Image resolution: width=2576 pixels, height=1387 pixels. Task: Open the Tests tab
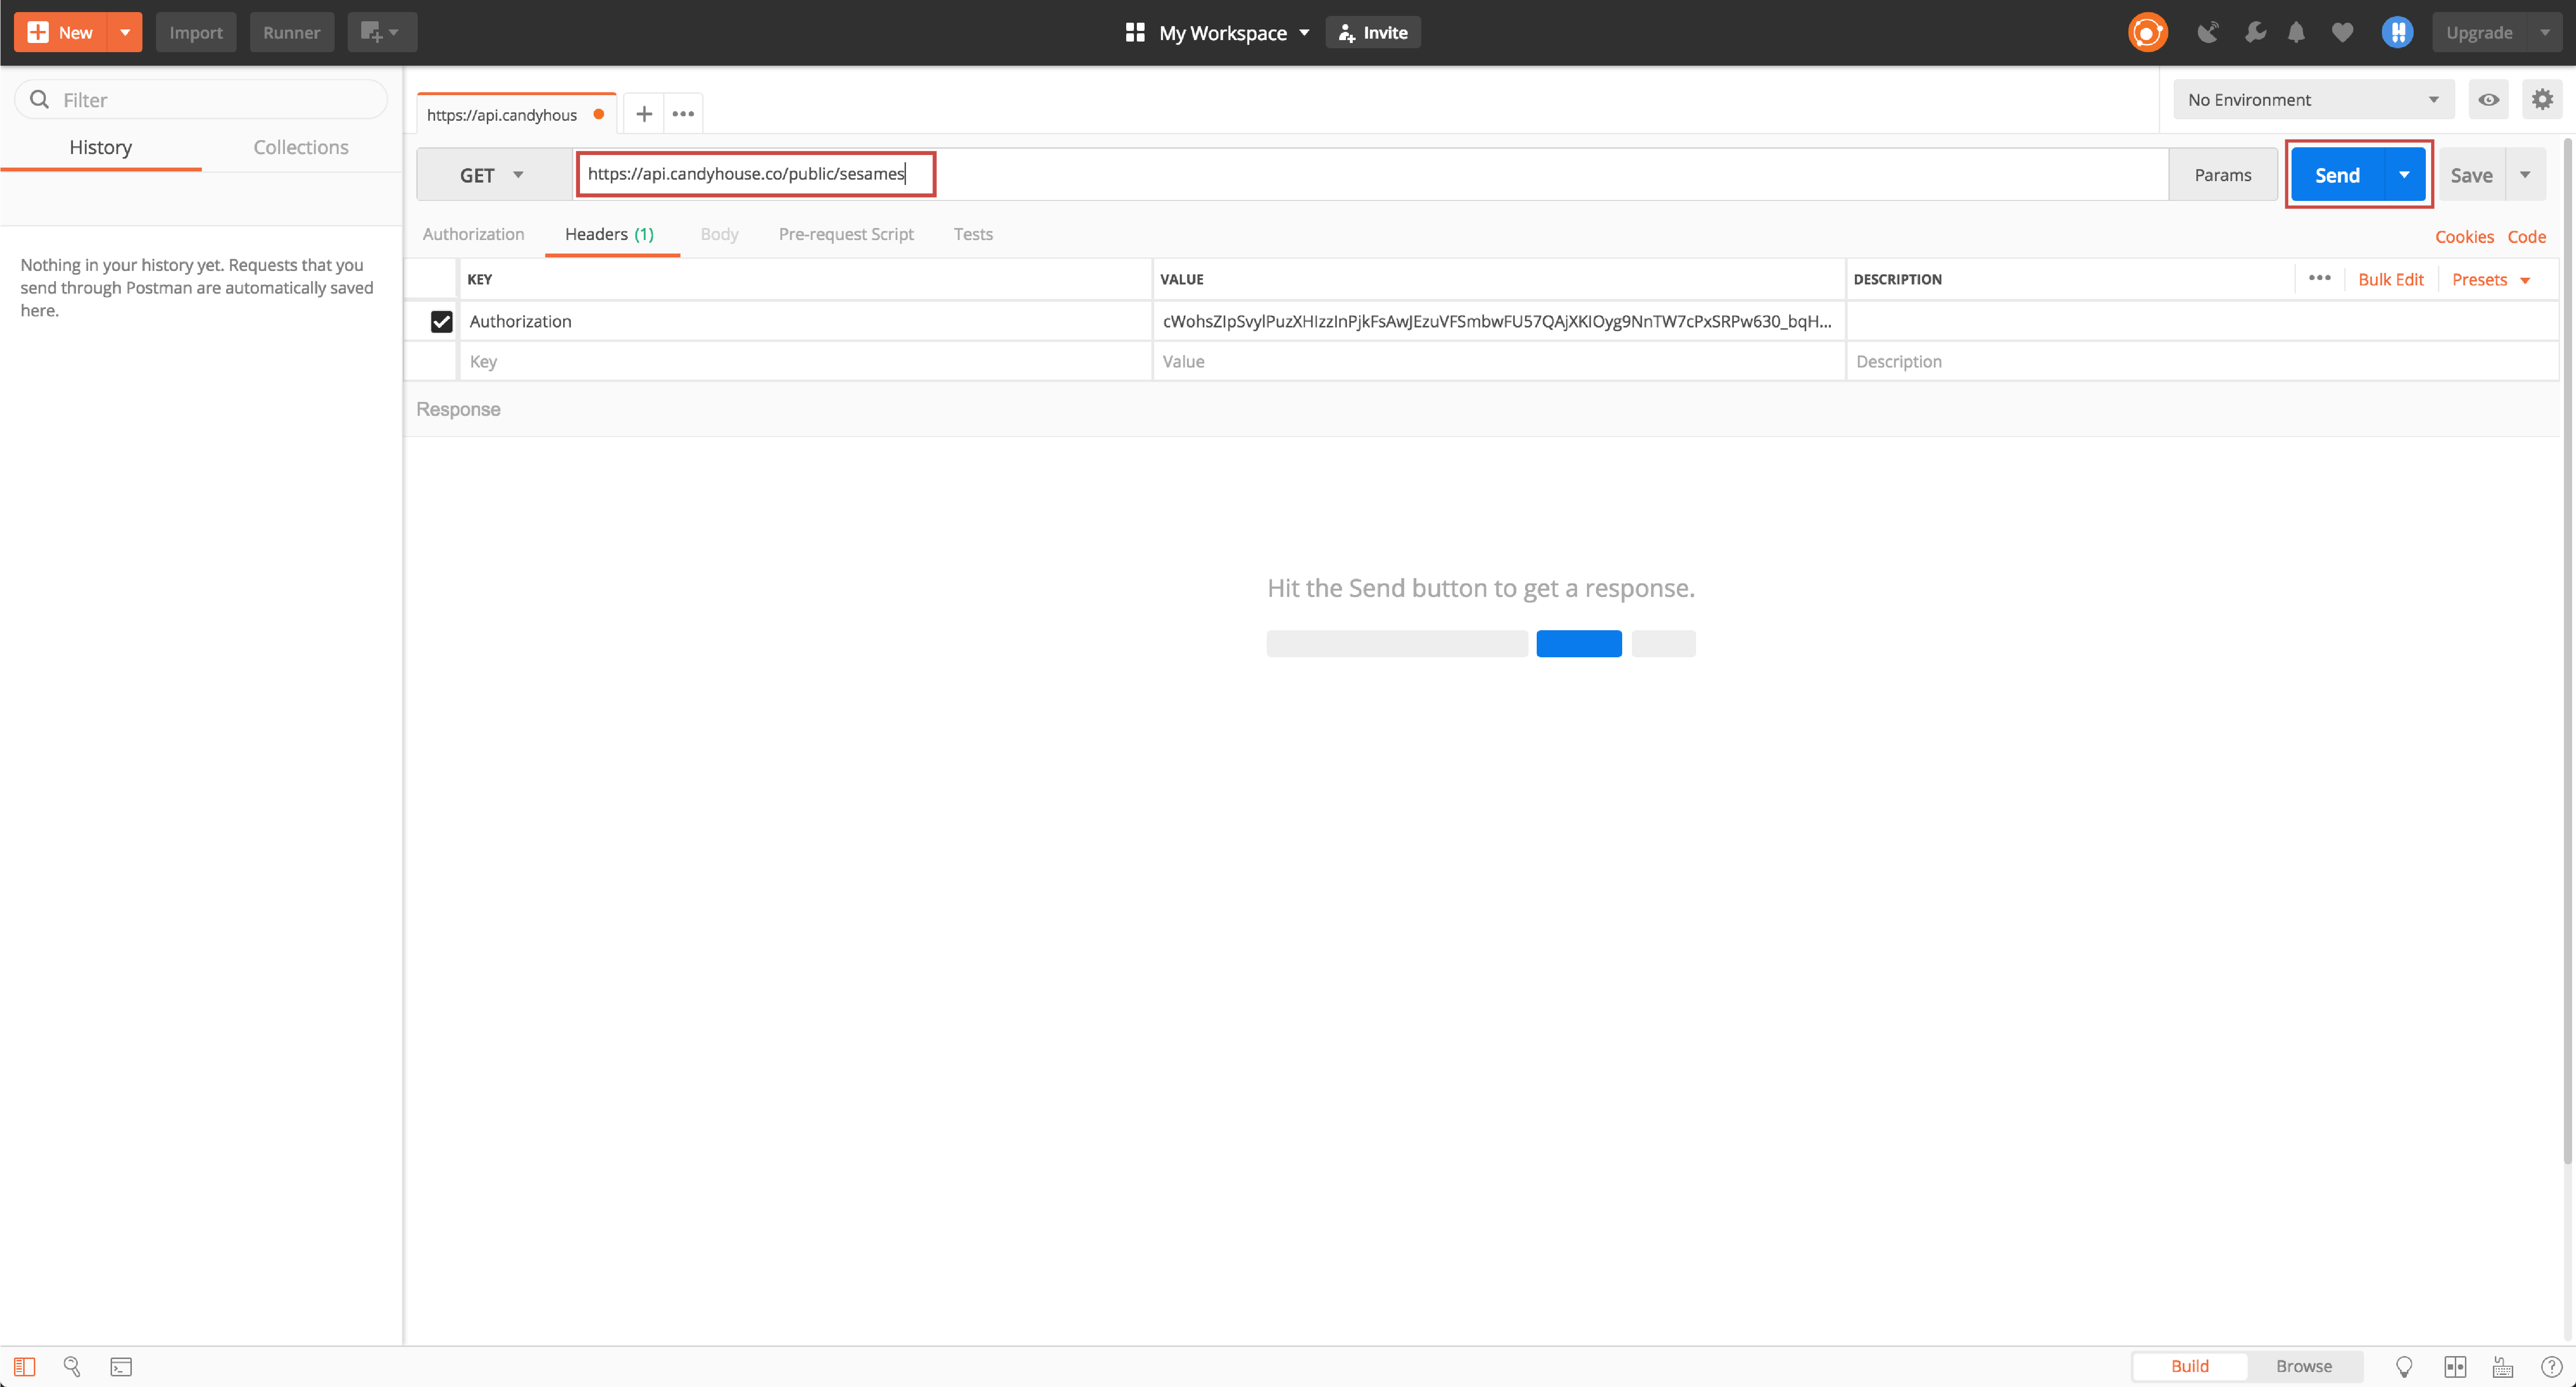coord(973,234)
